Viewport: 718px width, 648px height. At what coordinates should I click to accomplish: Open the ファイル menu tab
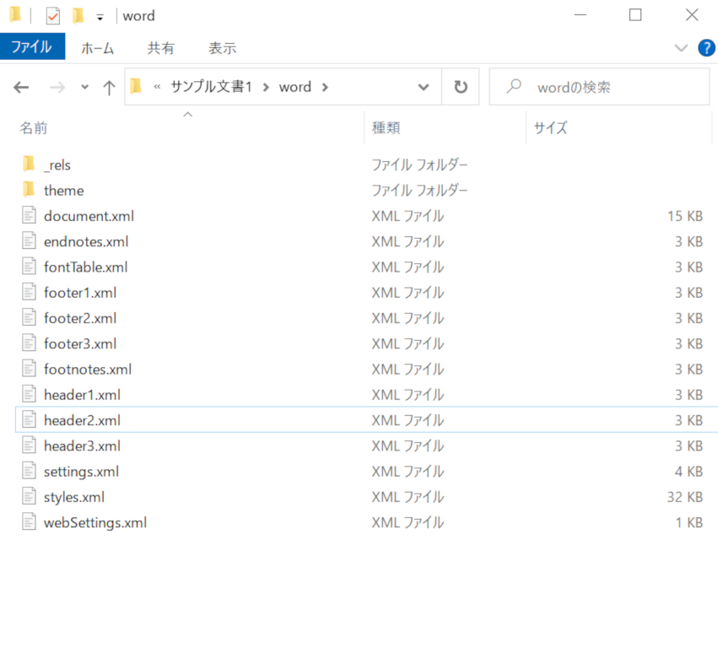31,47
